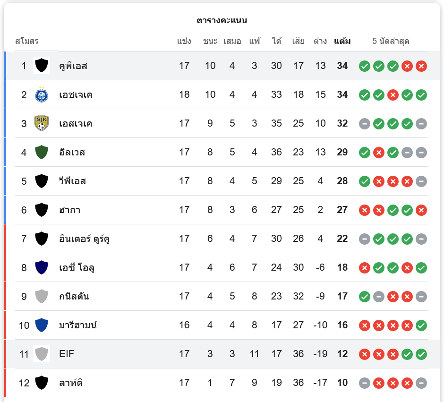Click the gray EIF shield icon
Image resolution: width=444 pixels, height=402 pixels.
(x=42, y=354)
